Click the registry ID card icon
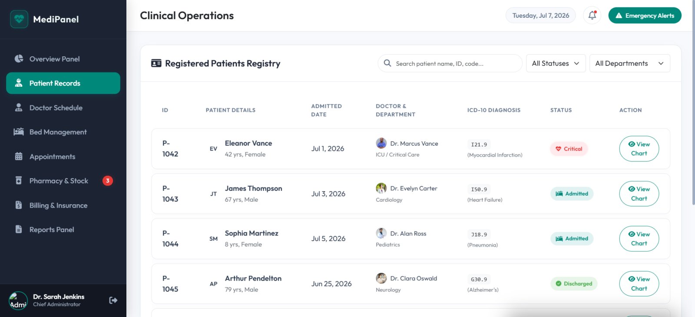 coord(156,63)
